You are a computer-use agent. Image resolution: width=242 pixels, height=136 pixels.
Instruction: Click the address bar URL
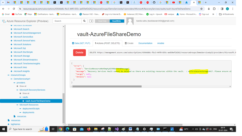pos(107,9)
